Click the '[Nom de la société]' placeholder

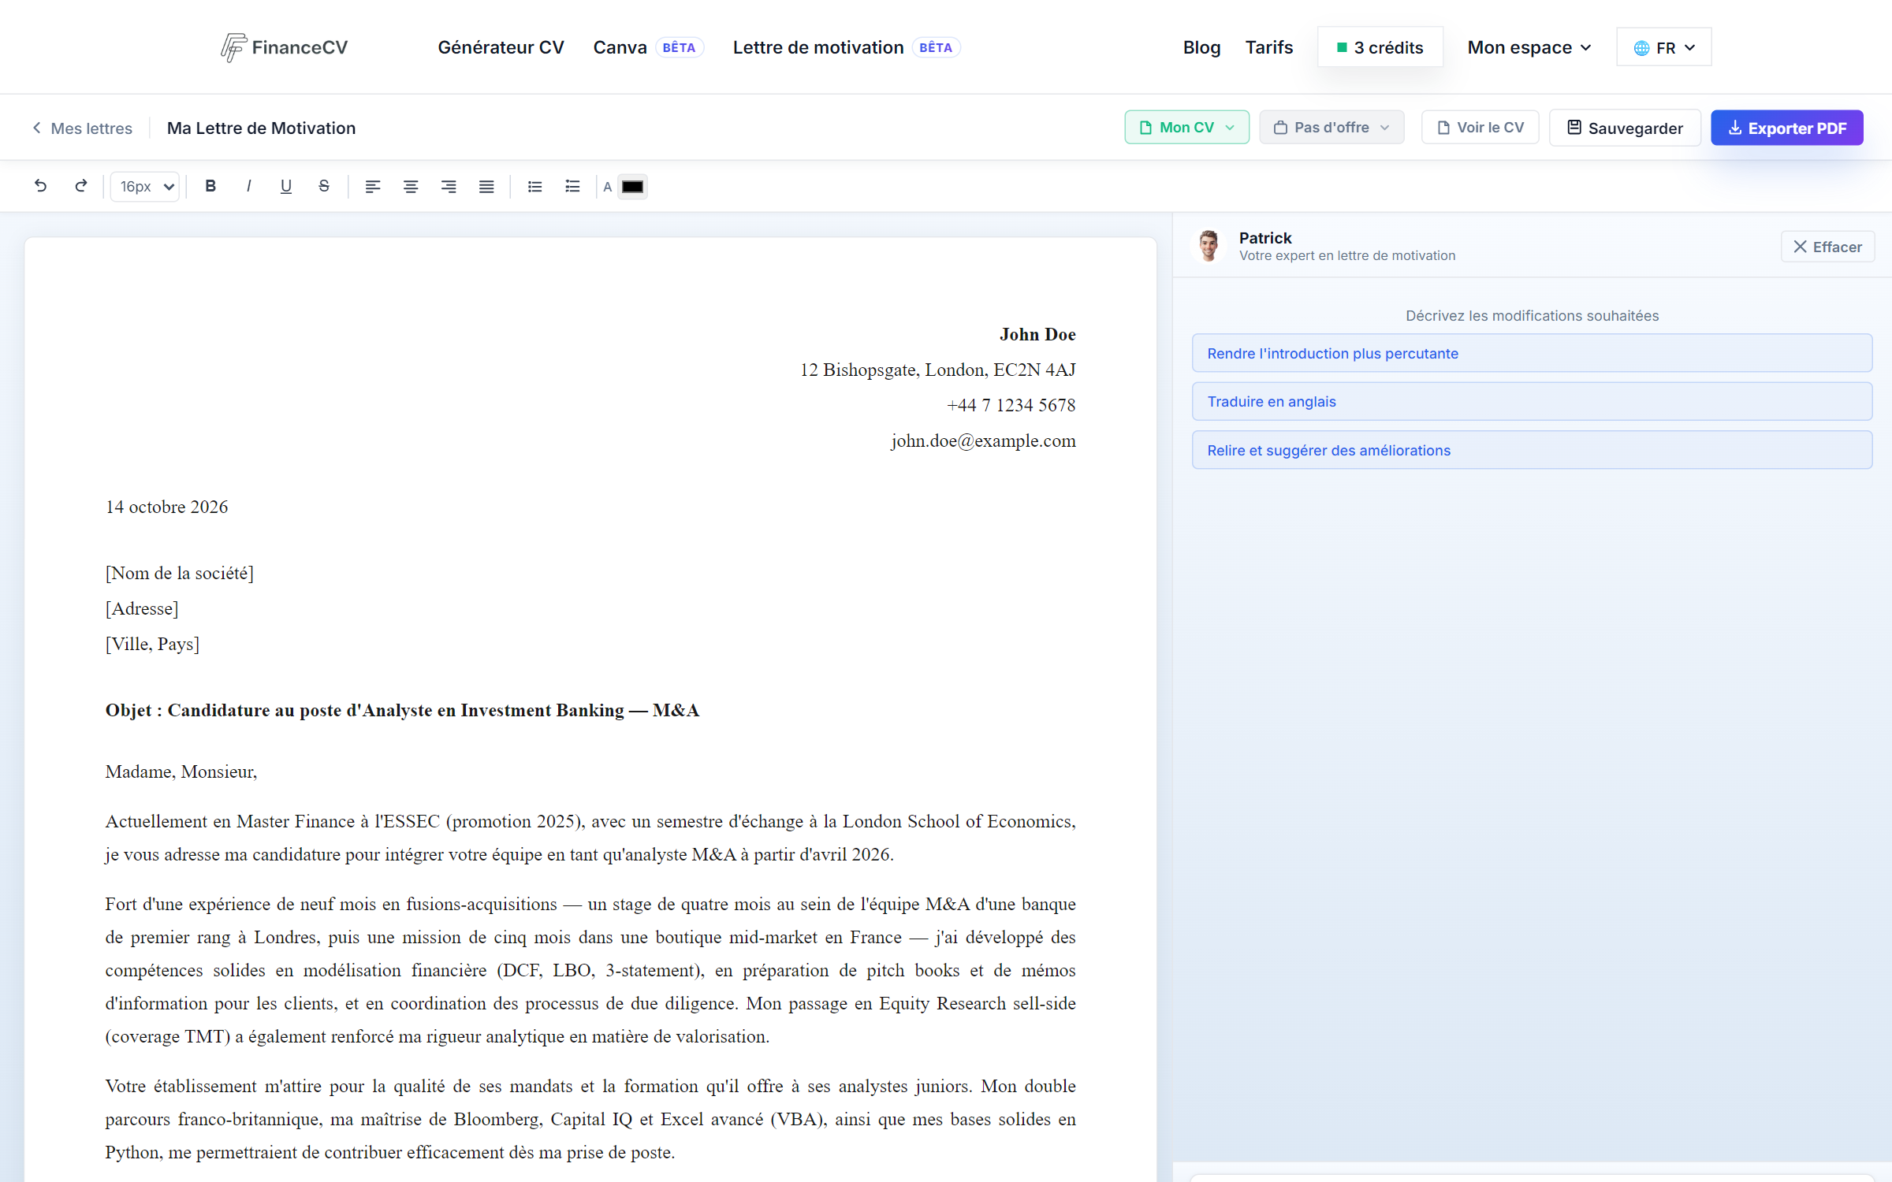pos(180,574)
